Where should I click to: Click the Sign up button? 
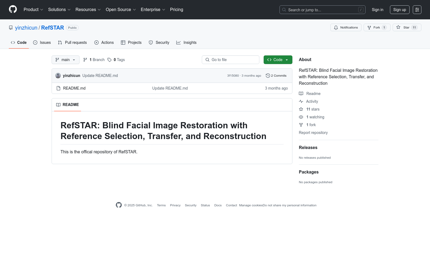(400, 10)
